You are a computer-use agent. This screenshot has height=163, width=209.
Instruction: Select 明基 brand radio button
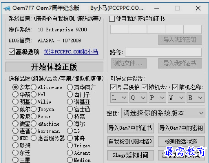pos(15,102)
